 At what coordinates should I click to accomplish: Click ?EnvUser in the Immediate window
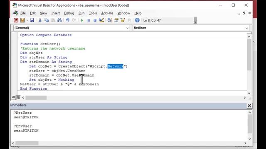tap(23, 126)
